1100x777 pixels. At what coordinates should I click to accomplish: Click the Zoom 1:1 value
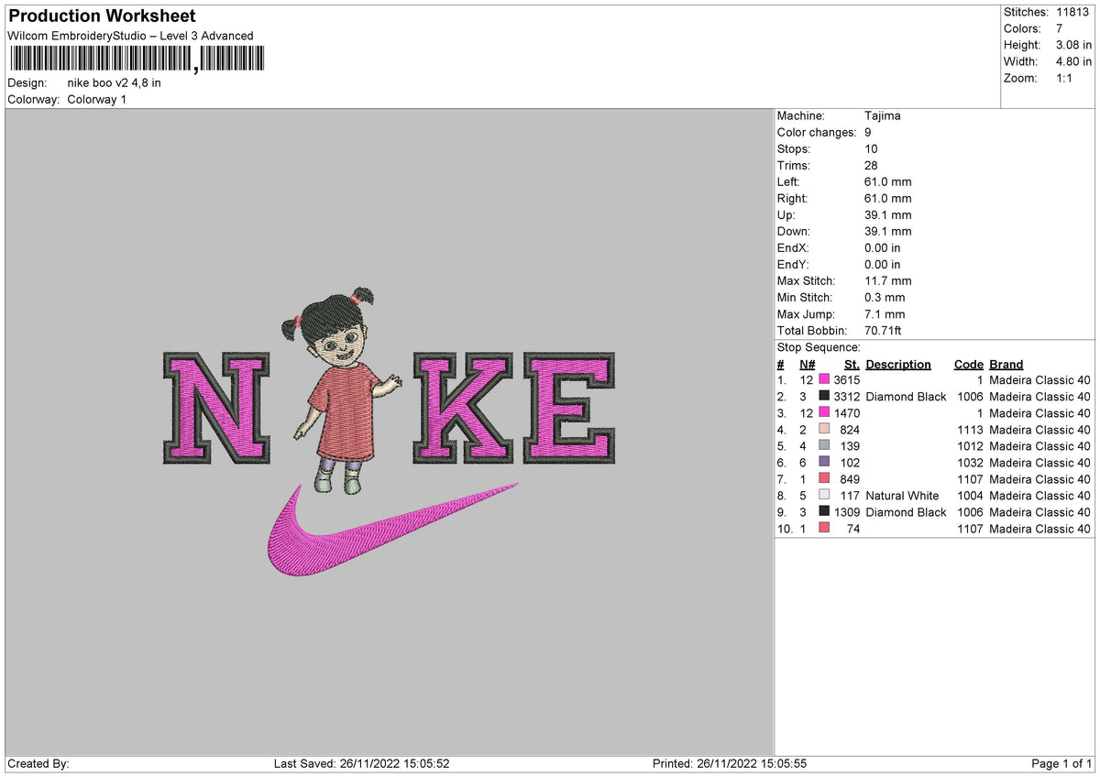click(x=1063, y=78)
